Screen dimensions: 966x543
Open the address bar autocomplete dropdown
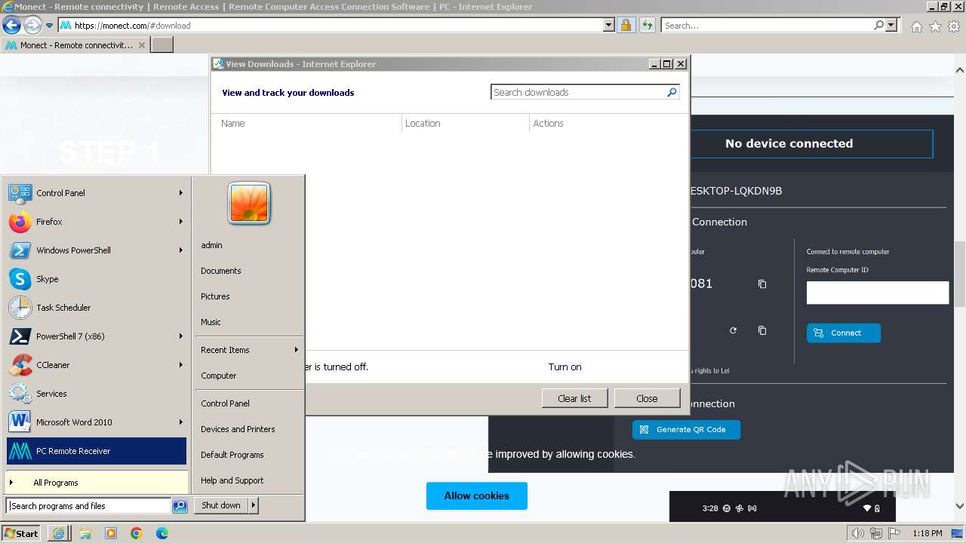609,26
